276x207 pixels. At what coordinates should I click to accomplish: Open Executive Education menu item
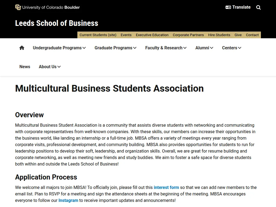(x=152, y=35)
